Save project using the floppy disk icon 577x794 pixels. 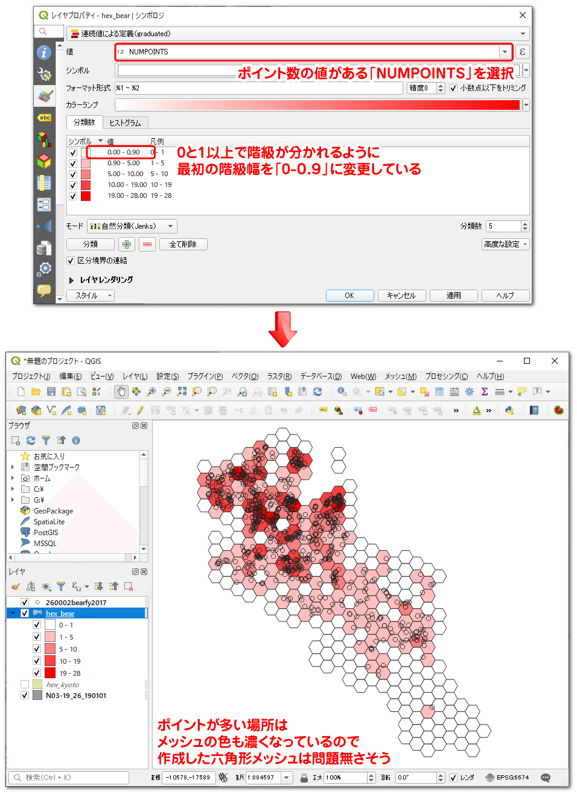51,392
